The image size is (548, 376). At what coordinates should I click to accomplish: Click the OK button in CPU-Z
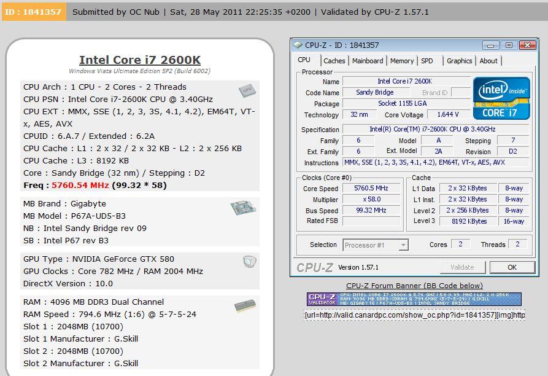[x=512, y=267]
